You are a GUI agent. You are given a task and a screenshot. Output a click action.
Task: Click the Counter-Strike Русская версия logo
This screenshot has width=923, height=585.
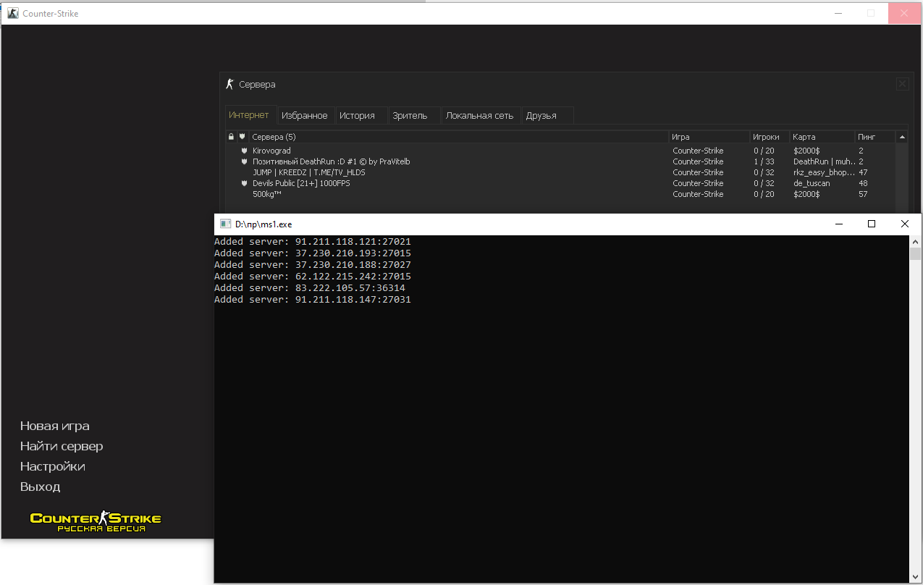coord(96,521)
